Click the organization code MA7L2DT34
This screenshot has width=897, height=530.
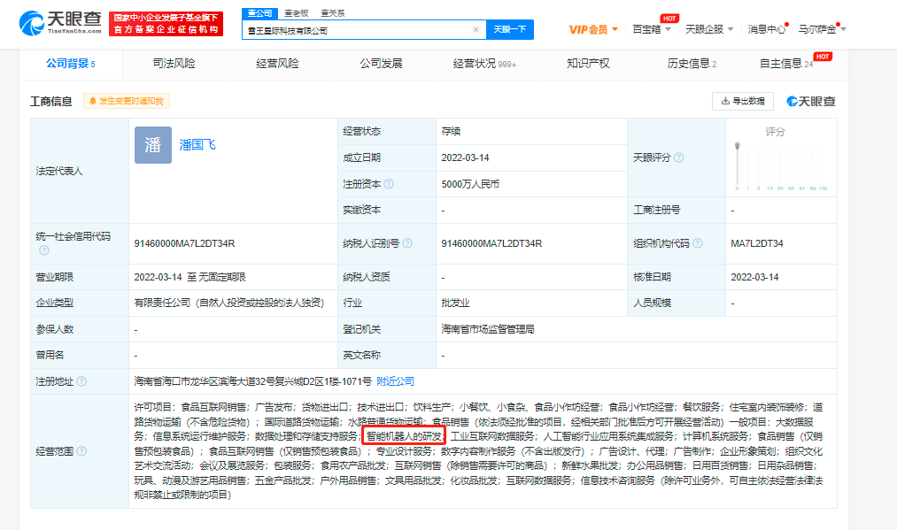click(x=757, y=243)
